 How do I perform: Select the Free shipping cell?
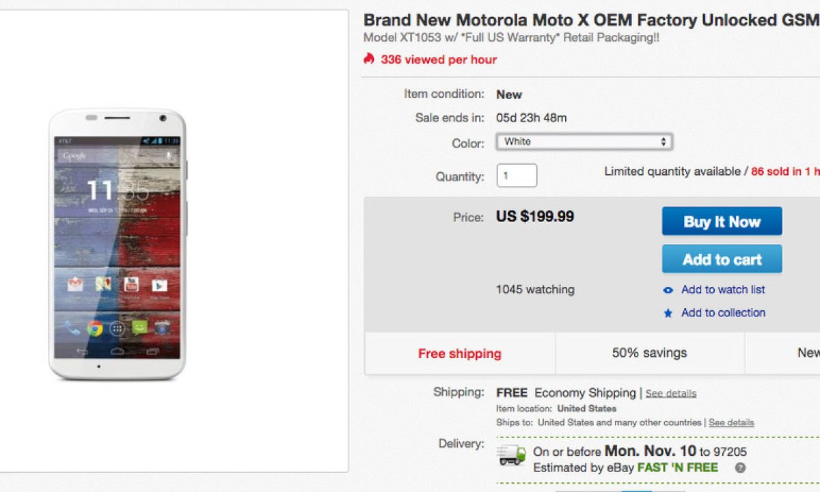coord(460,353)
